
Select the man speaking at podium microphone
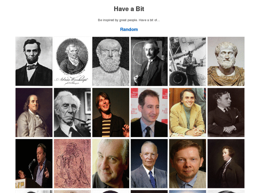(x=34, y=164)
